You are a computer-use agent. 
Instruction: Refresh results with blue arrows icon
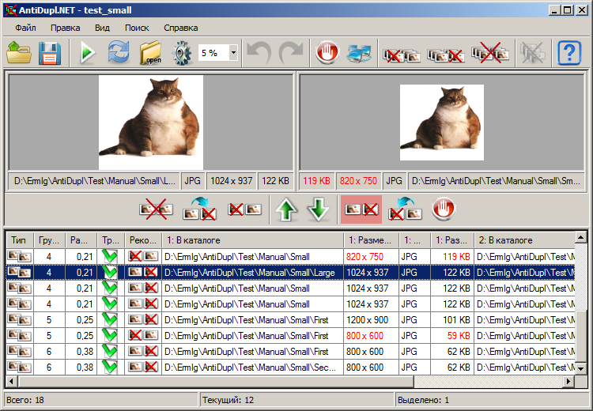(x=119, y=52)
